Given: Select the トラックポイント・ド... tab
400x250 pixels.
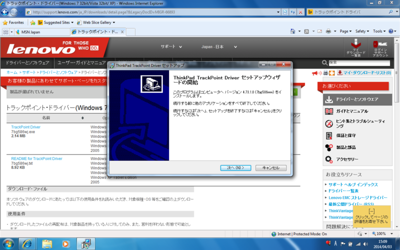Looking at the screenshot, I should pos(98,32).
